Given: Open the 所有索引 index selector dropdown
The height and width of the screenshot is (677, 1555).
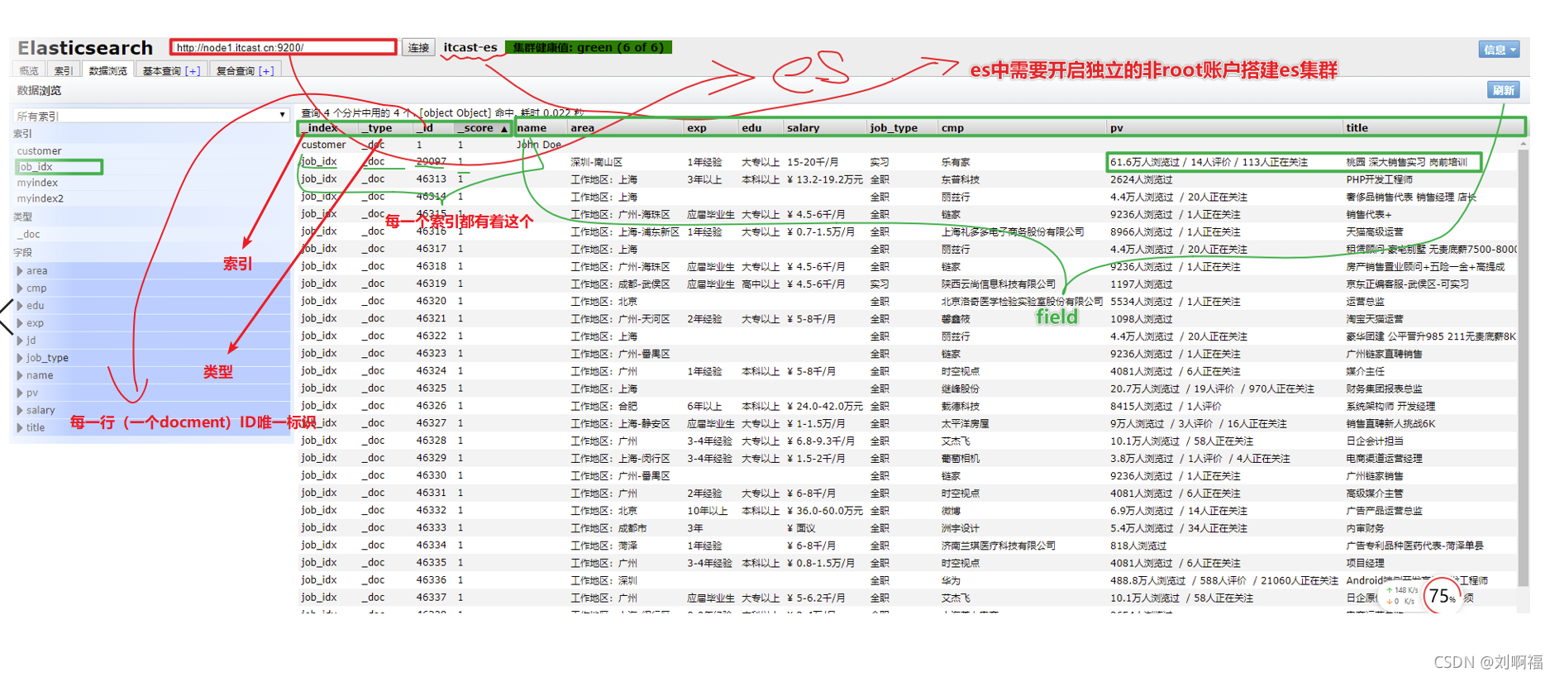Looking at the screenshot, I should tap(151, 116).
